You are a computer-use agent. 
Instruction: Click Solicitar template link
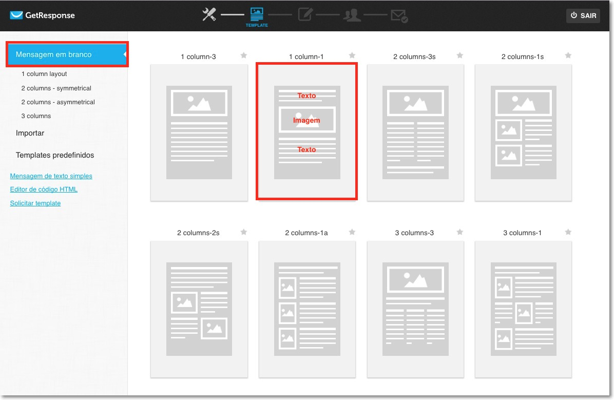(x=35, y=203)
